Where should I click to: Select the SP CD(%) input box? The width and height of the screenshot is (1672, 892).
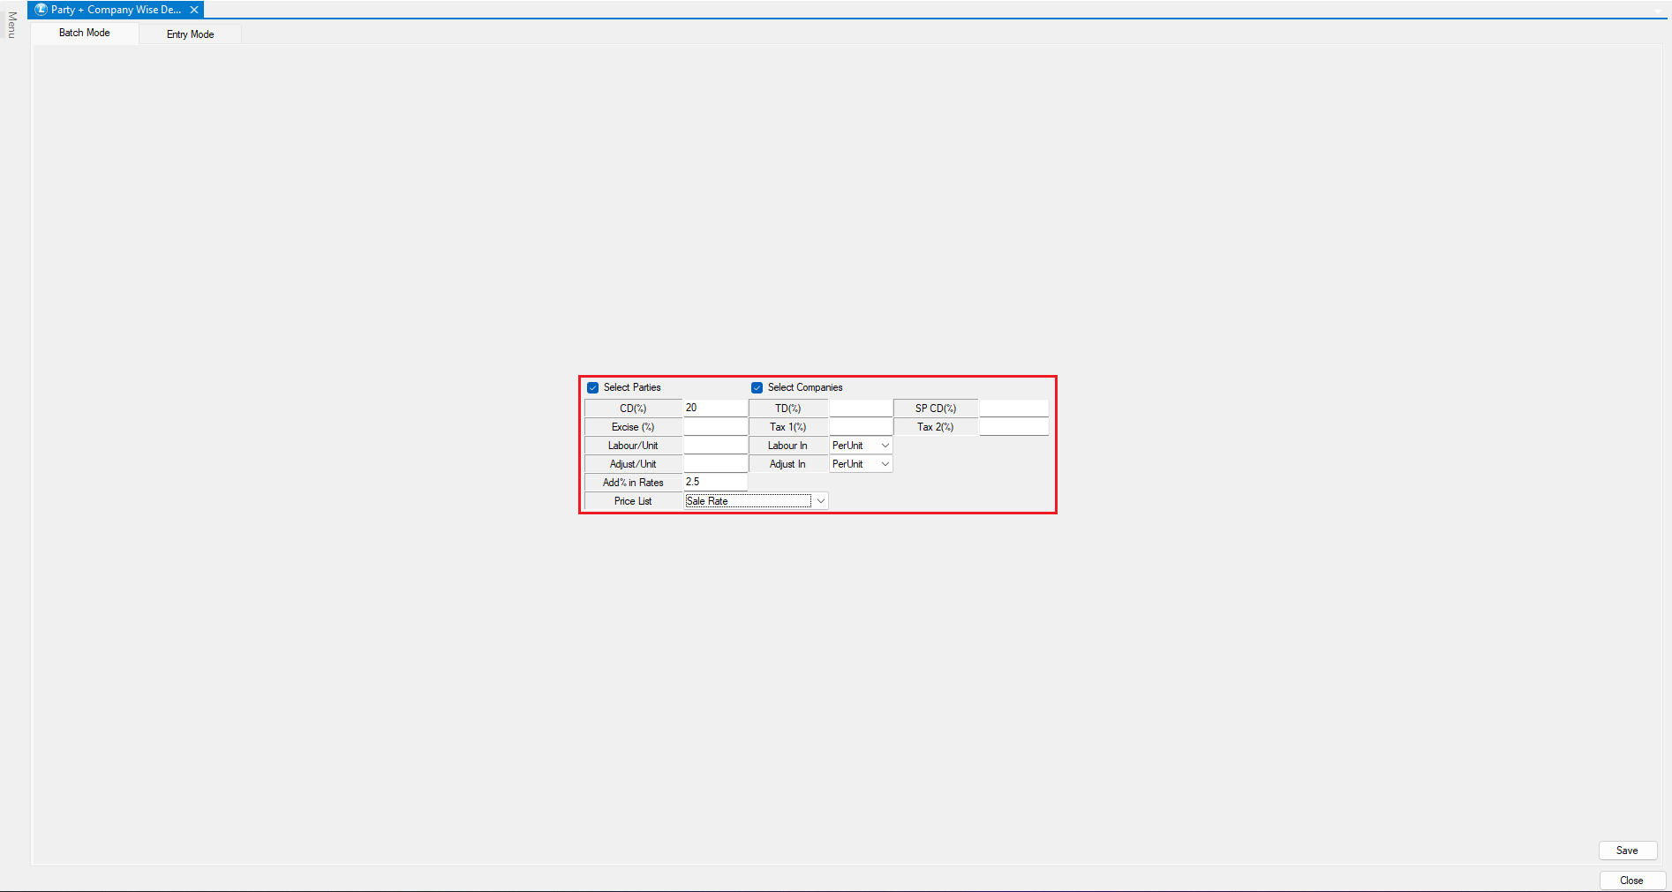(x=1013, y=408)
